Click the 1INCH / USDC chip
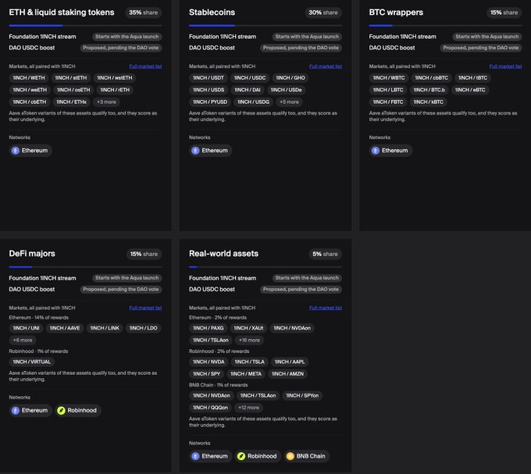Image resolution: width=531 pixels, height=474 pixels. point(250,78)
